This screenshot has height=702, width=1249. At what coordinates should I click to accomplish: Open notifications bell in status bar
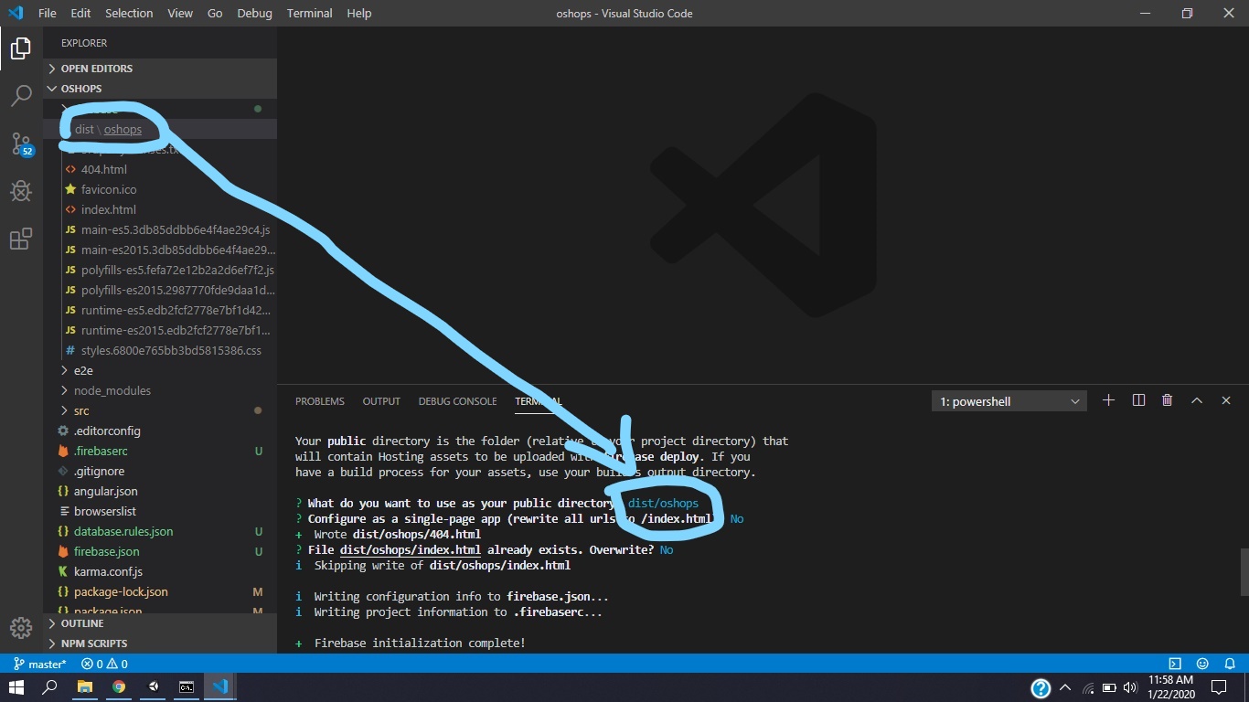tap(1230, 664)
